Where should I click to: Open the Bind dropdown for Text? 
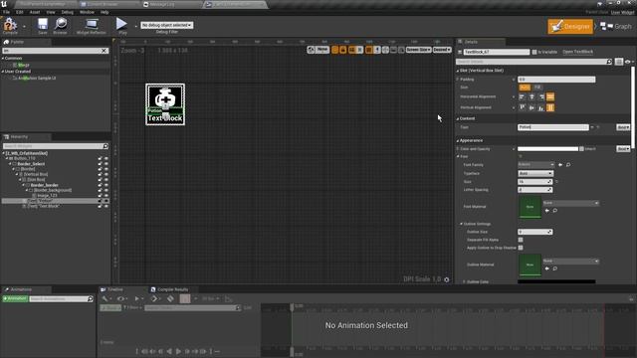click(x=623, y=127)
